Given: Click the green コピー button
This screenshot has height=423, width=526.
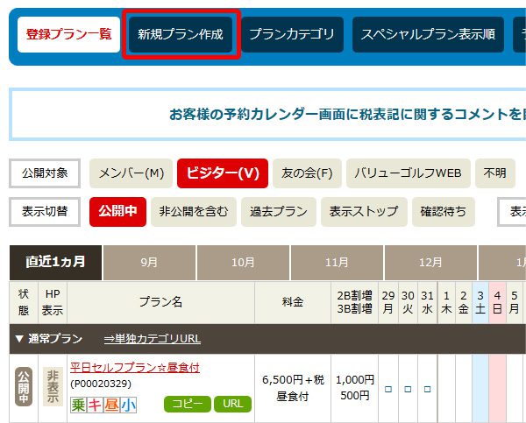Looking at the screenshot, I should pyautogui.click(x=188, y=404).
